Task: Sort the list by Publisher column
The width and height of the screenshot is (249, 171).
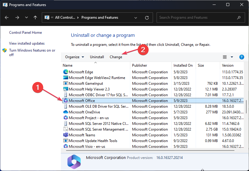Action: (x=140, y=65)
